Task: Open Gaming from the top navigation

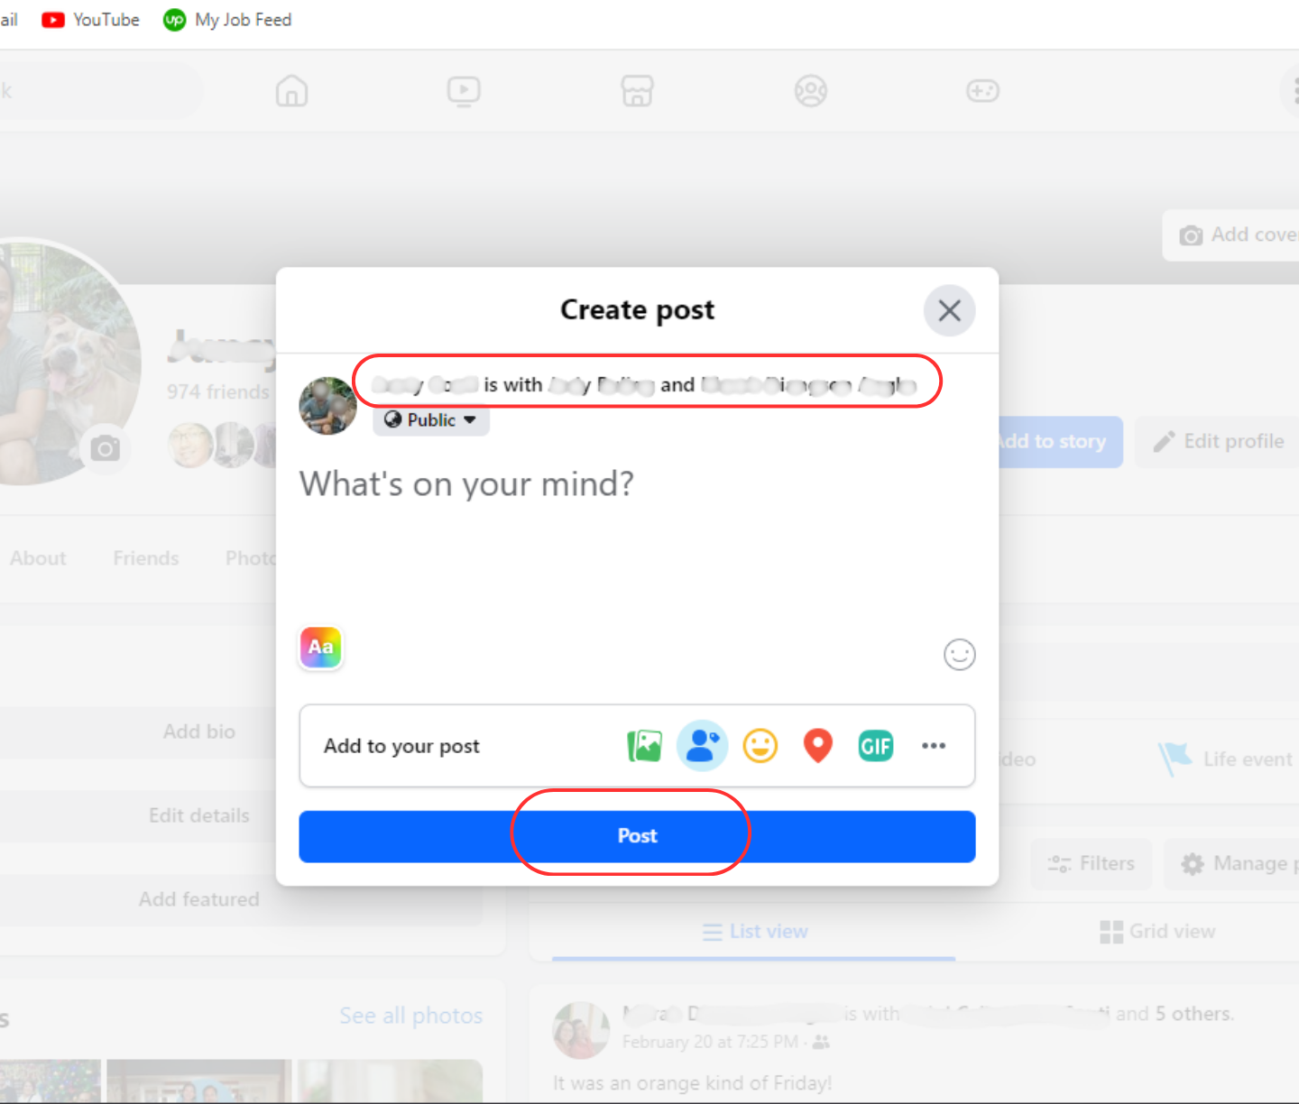Action: click(982, 91)
